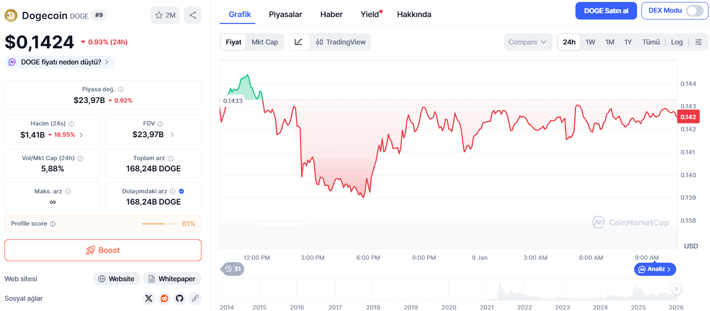Select the line chart icon
Viewport: 710px width, 311px height.
point(298,42)
